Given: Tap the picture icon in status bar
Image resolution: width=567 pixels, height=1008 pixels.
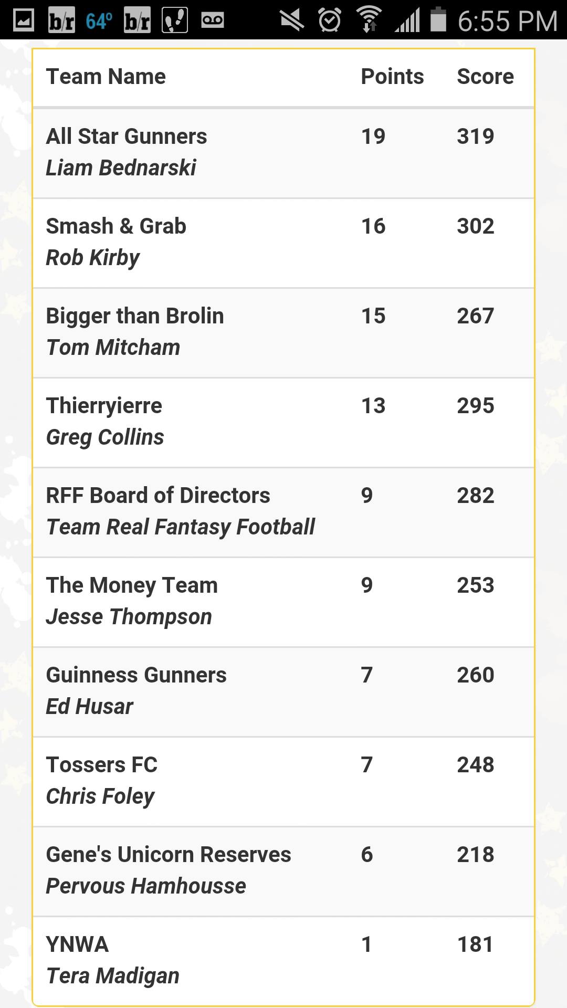Looking at the screenshot, I should (23, 20).
